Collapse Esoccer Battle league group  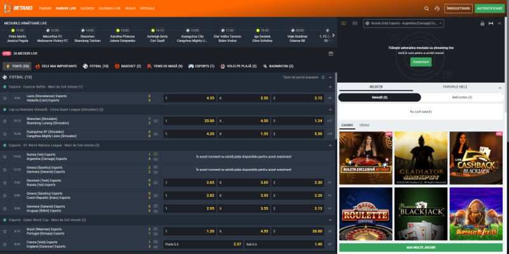click(x=330, y=87)
